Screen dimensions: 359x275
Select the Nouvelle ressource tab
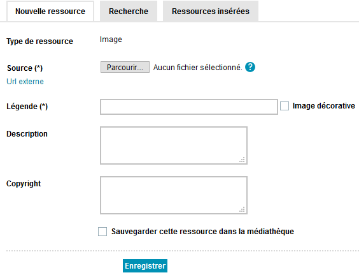(50, 11)
